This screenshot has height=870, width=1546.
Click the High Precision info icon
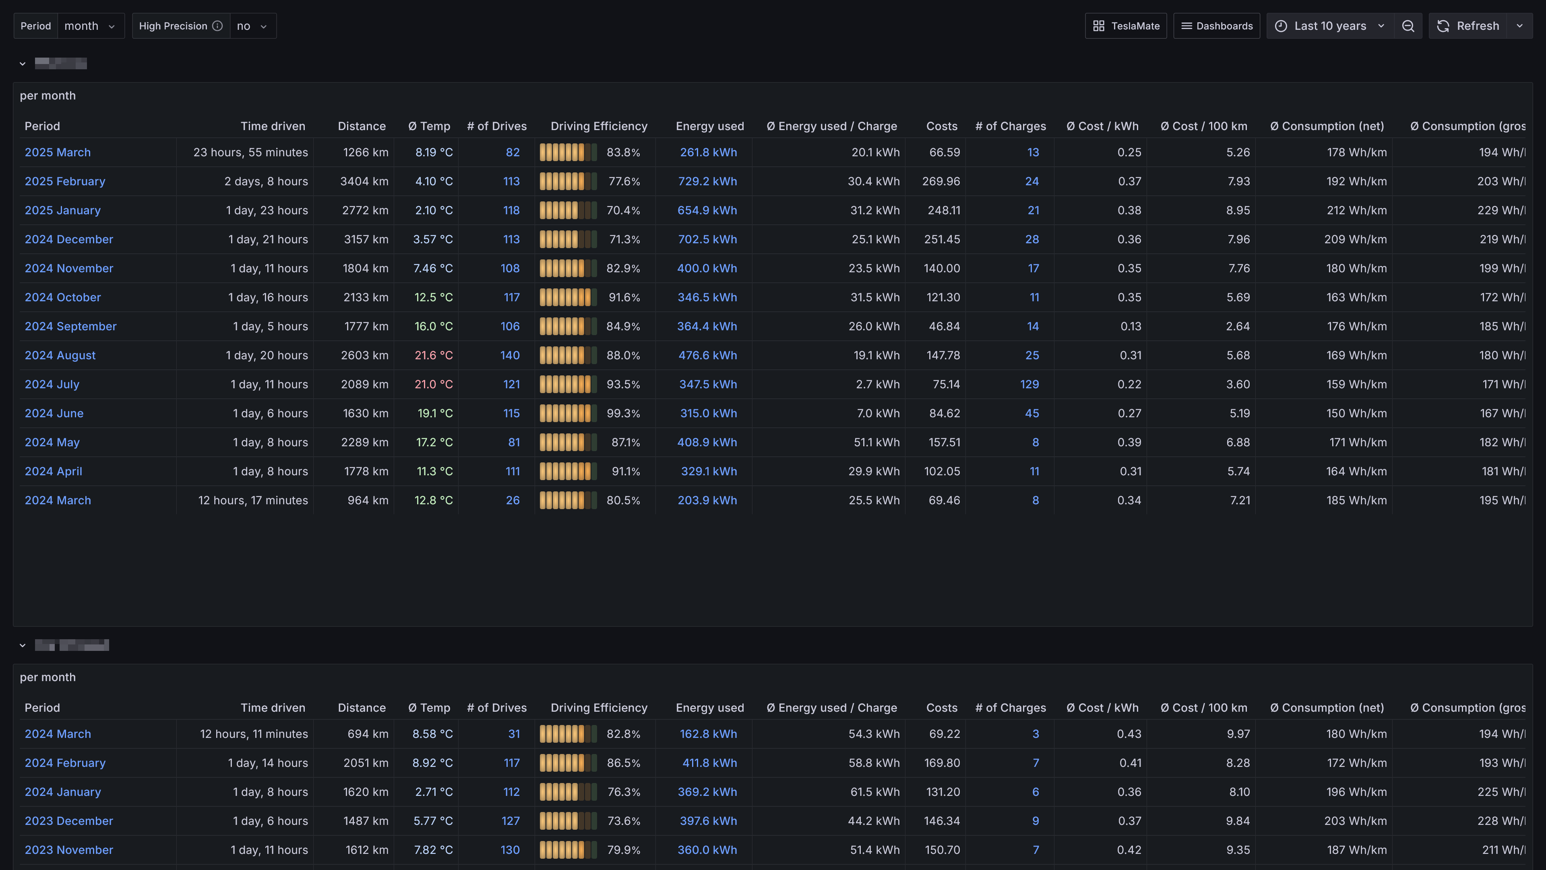[x=218, y=26]
